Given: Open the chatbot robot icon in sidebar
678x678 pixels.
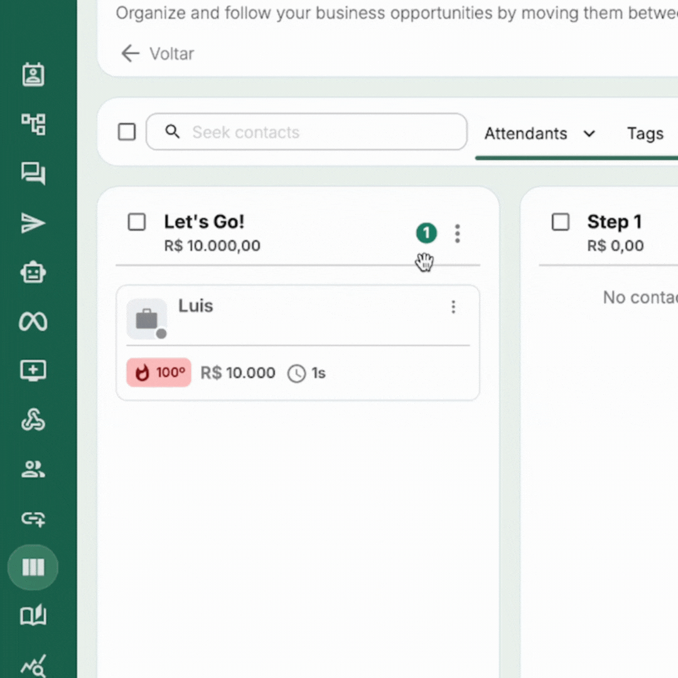Looking at the screenshot, I should [33, 272].
